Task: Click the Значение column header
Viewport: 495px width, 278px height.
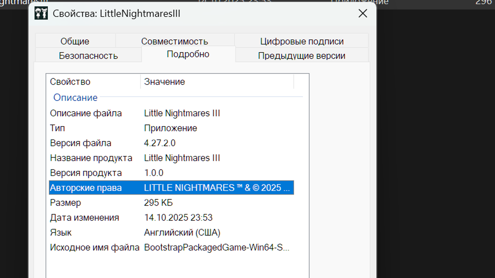Action: point(217,82)
